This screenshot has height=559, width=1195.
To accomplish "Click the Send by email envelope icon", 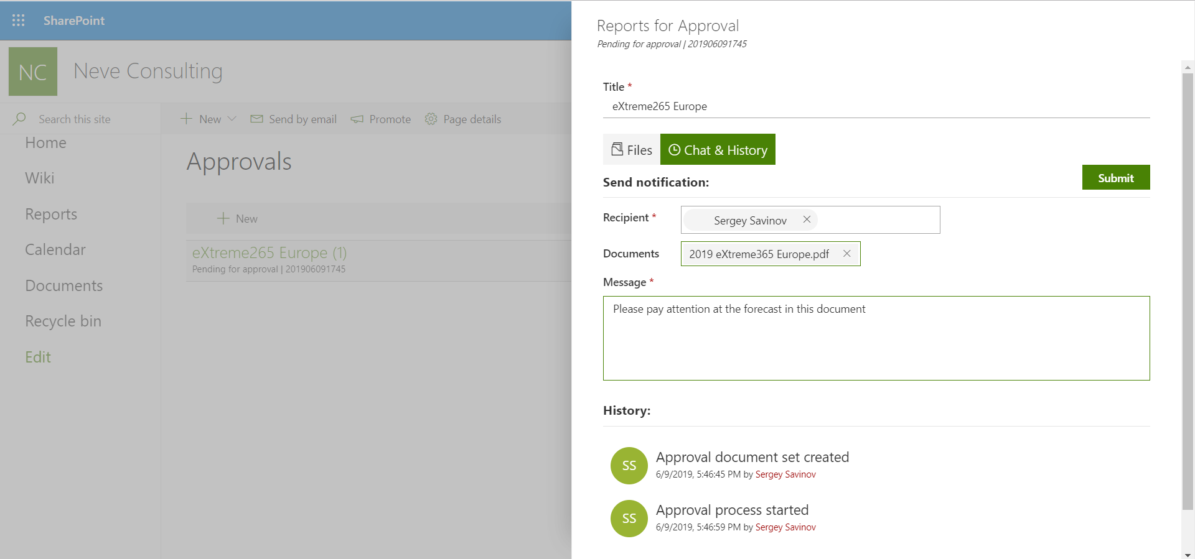I will coord(256,119).
